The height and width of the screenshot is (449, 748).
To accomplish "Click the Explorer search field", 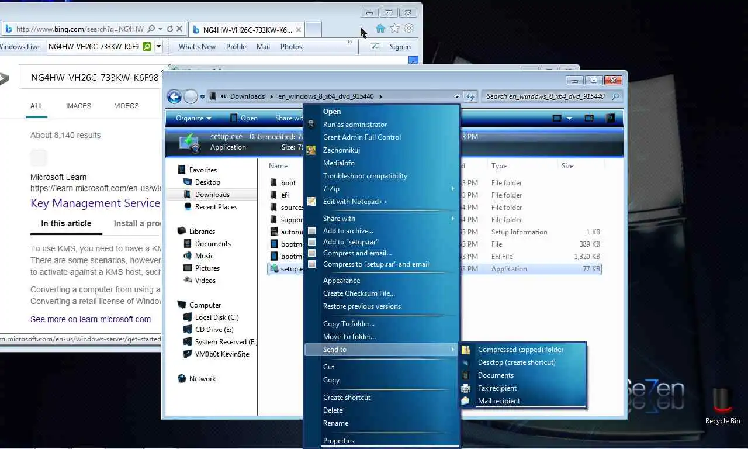I will point(551,96).
